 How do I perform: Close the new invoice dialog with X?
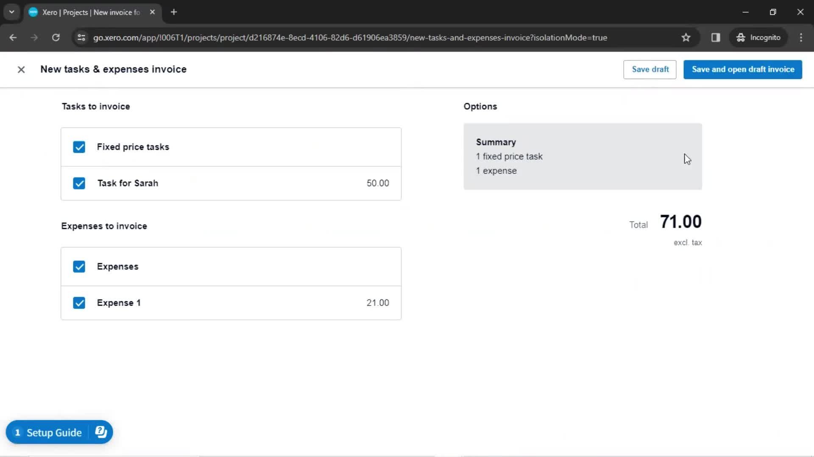(21, 69)
